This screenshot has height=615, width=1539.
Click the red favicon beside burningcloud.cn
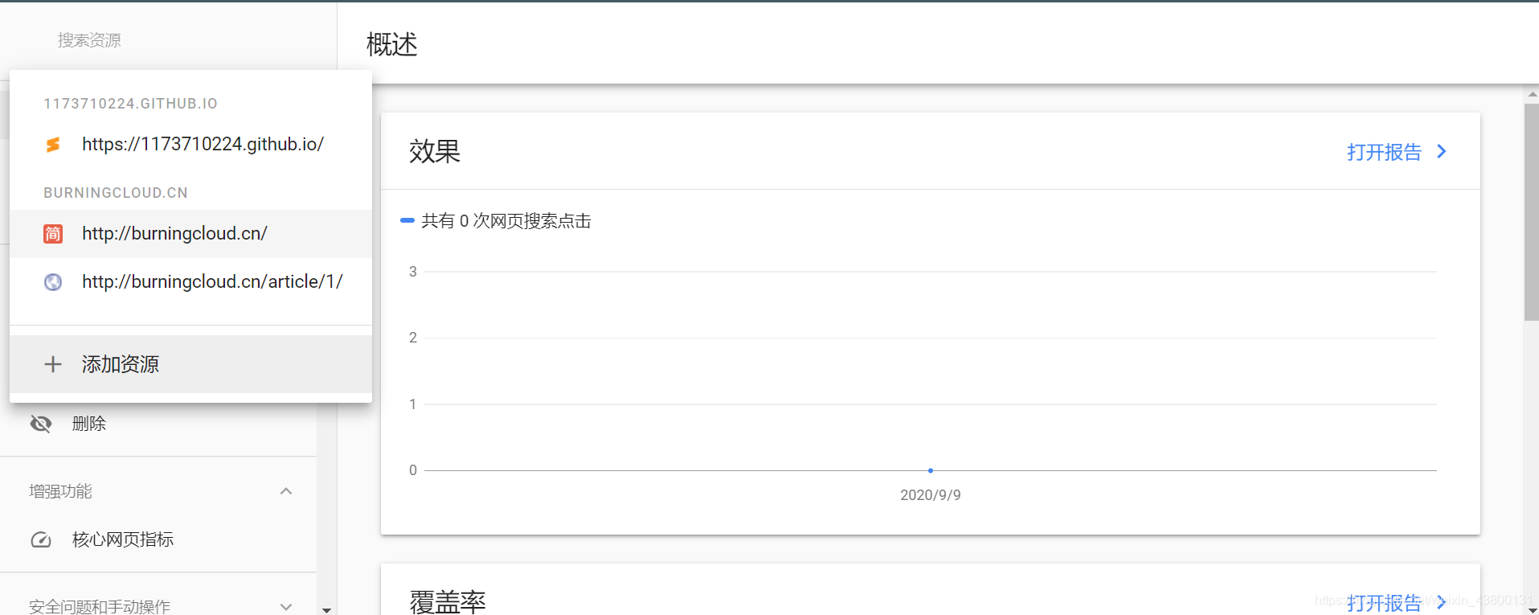(x=53, y=234)
